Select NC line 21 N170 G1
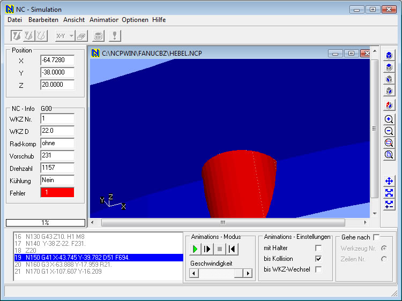 [99, 272]
